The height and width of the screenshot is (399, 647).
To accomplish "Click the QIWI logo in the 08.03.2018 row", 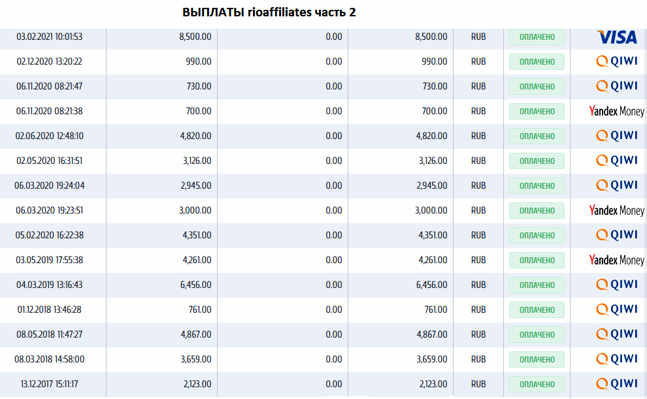I will 617,359.
